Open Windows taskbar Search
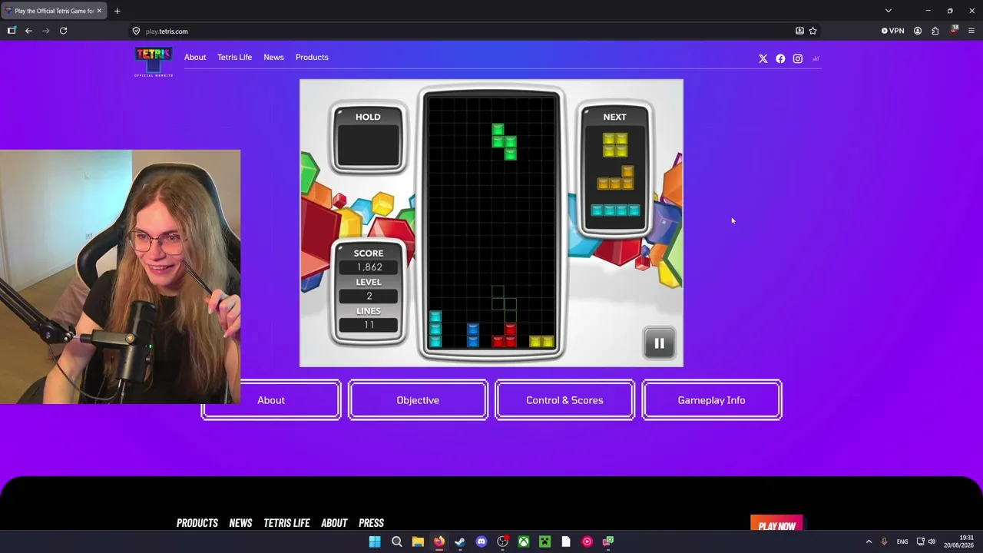Screen dimensions: 983x553 396,541
